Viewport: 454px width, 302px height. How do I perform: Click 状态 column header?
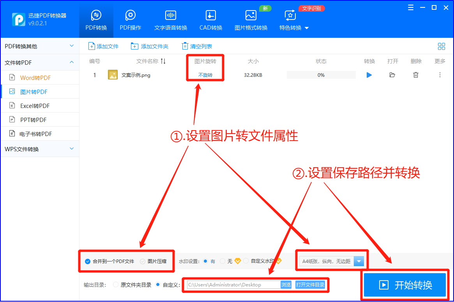(321, 61)
